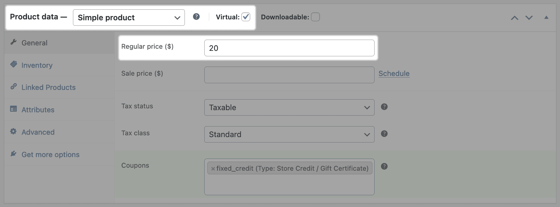Click into the Sale price field
The image size is (560, 207).
(x=289, y=75)
